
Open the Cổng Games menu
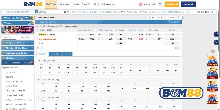109,4
